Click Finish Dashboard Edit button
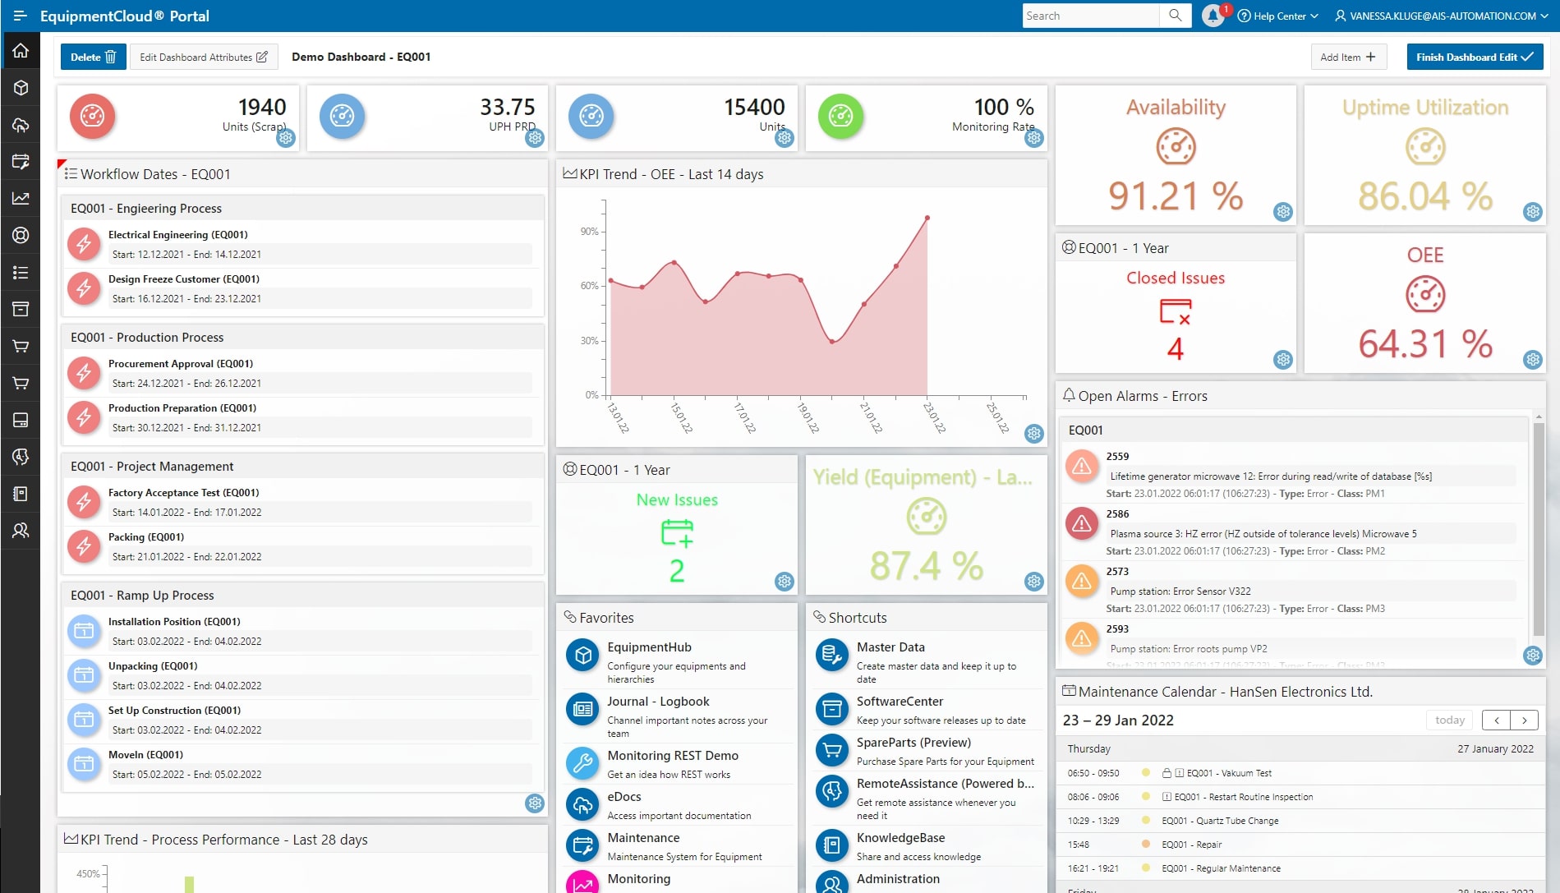The height and width of the screenshot is (893, 1560). 1474,57
